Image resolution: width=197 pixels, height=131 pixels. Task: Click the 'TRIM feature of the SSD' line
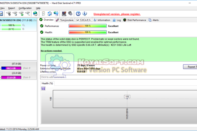pos(84,42)
